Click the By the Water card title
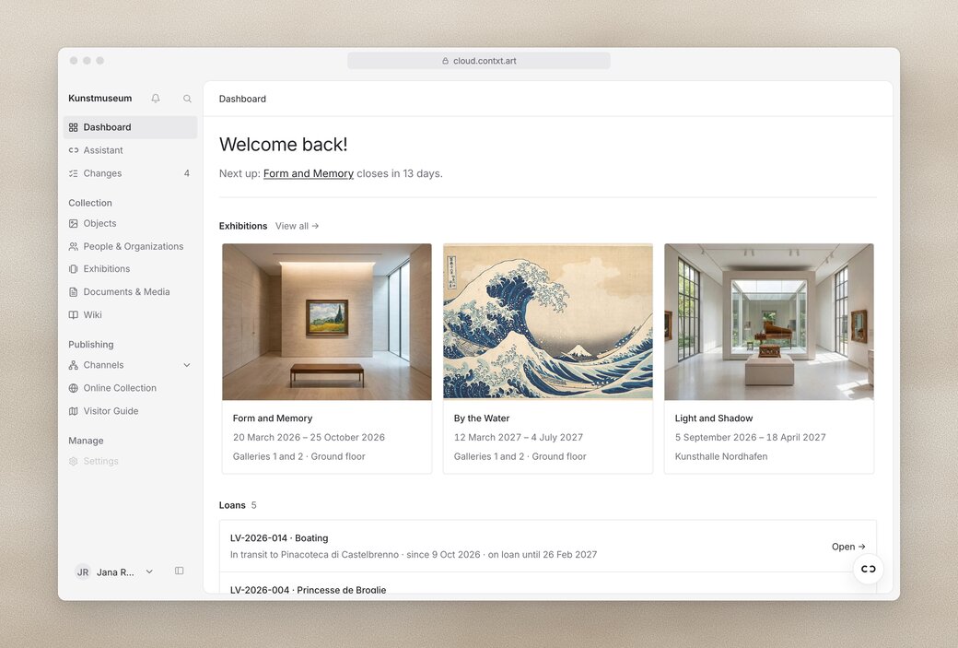Screen dimensions: 958x648 point(482,418)
